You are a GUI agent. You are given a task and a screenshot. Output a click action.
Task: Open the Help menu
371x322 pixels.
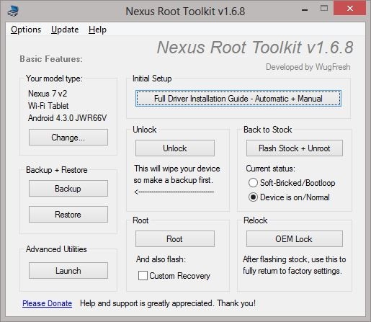pyautogui.click(x=97, y=30)
